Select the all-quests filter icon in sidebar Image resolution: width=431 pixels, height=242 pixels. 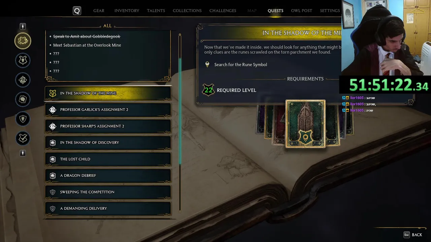click(23, 41)
